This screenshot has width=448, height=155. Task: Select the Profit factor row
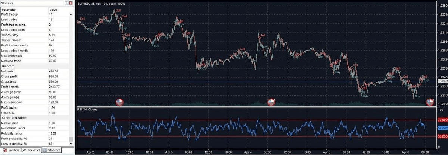coord(35,107)
